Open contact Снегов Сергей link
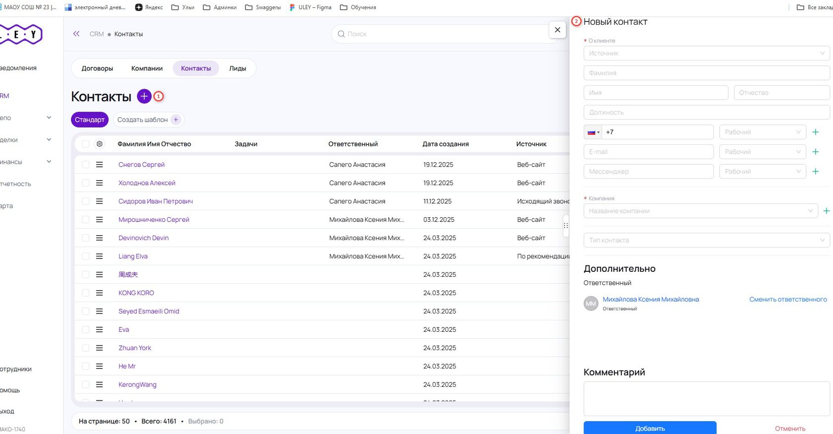The width and height of the screenshot is (833, 434). (x=141, y=165)
